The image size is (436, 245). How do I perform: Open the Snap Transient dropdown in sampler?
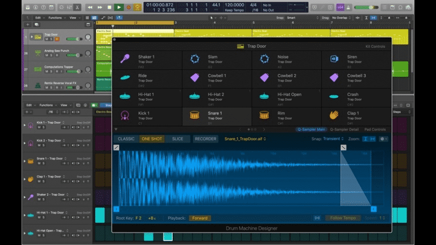click(333, 138)
